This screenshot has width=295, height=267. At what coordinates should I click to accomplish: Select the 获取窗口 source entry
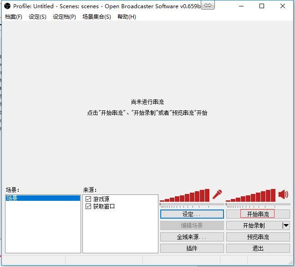point(104,206)
